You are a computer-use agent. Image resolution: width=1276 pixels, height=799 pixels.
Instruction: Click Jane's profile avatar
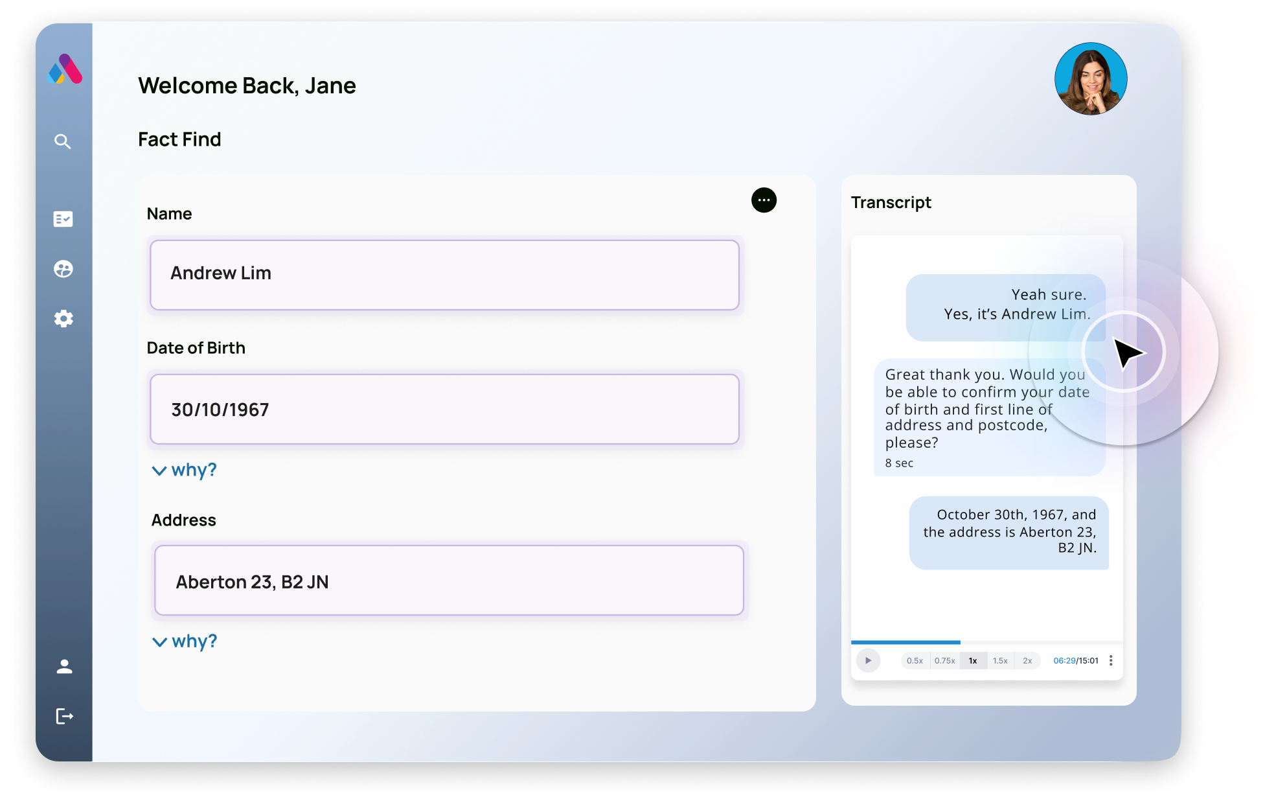(1091, 79)
